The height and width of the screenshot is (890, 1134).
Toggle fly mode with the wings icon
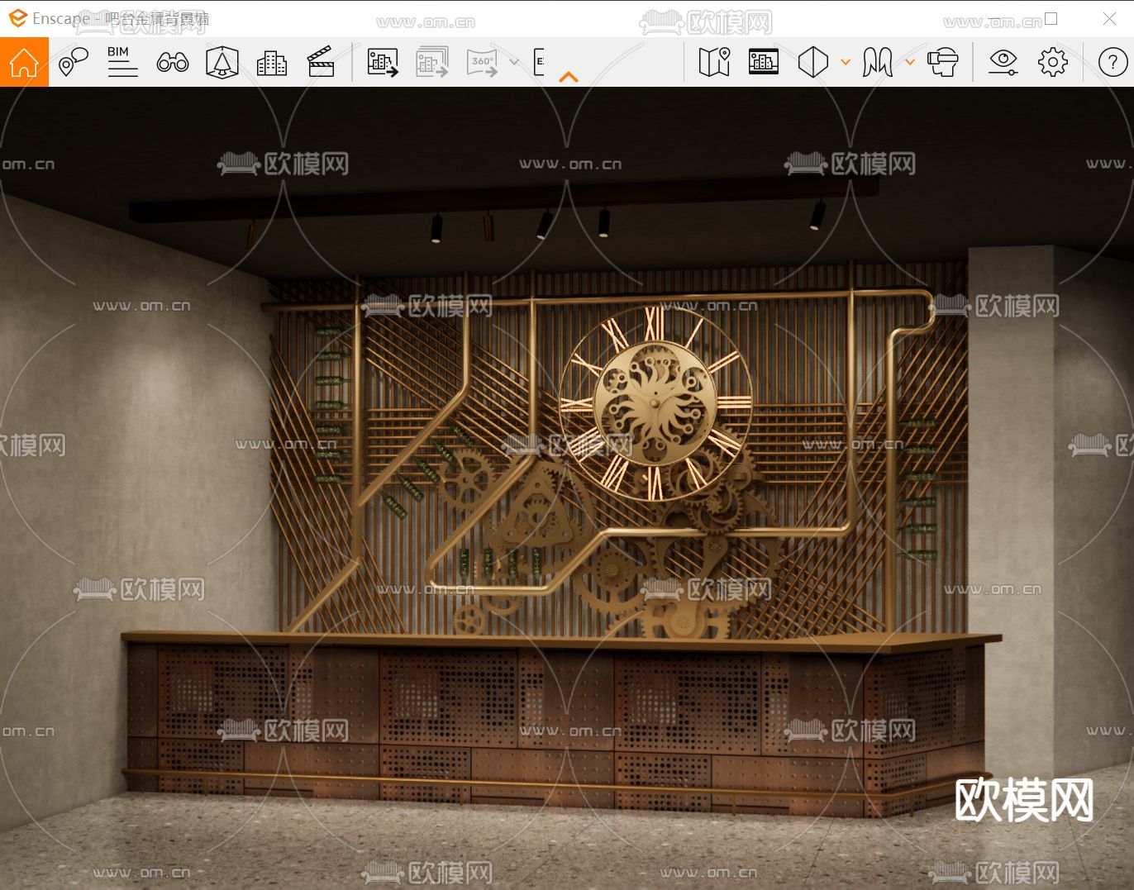point(877,62)
